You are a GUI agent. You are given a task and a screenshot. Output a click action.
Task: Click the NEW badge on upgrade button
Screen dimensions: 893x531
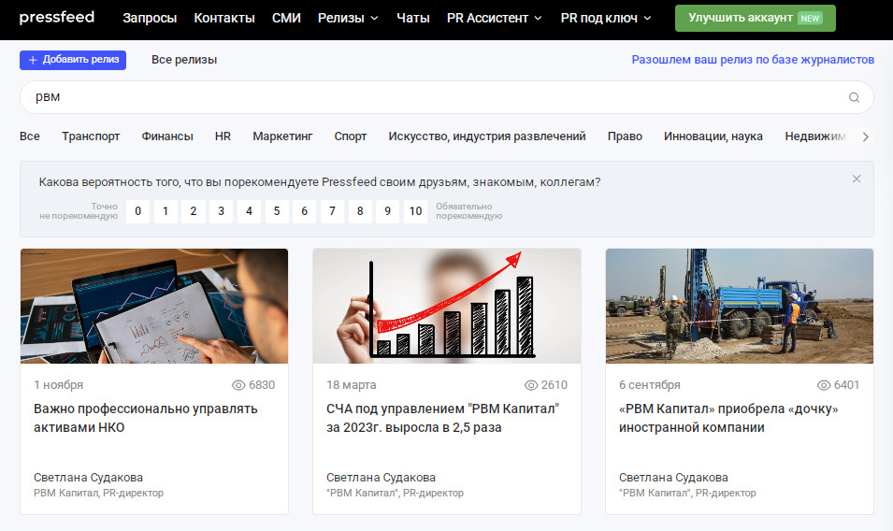[x=809, y=18]
